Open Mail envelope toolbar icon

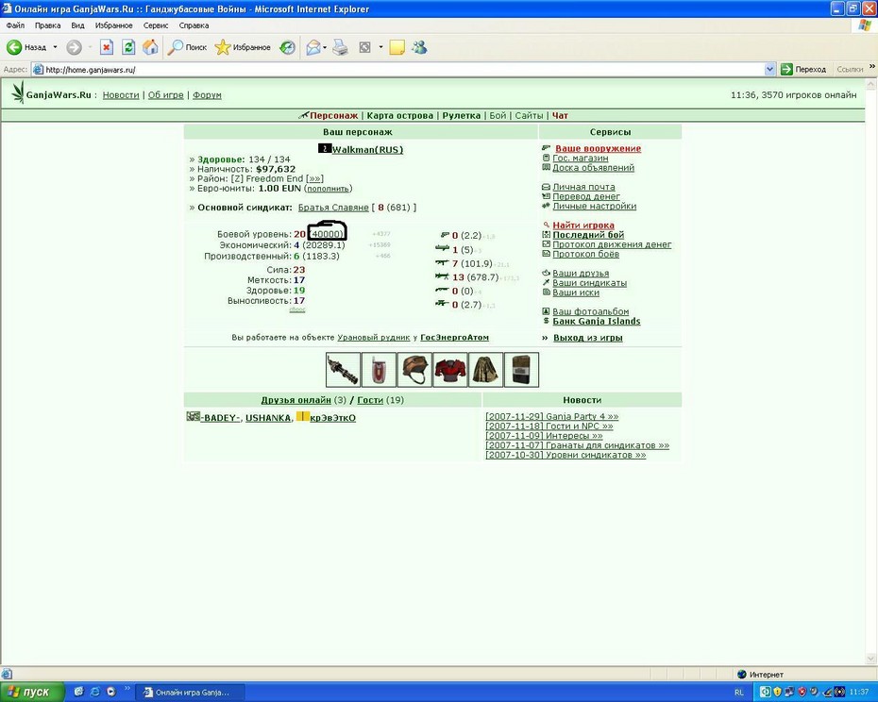(x=313, y=47)
